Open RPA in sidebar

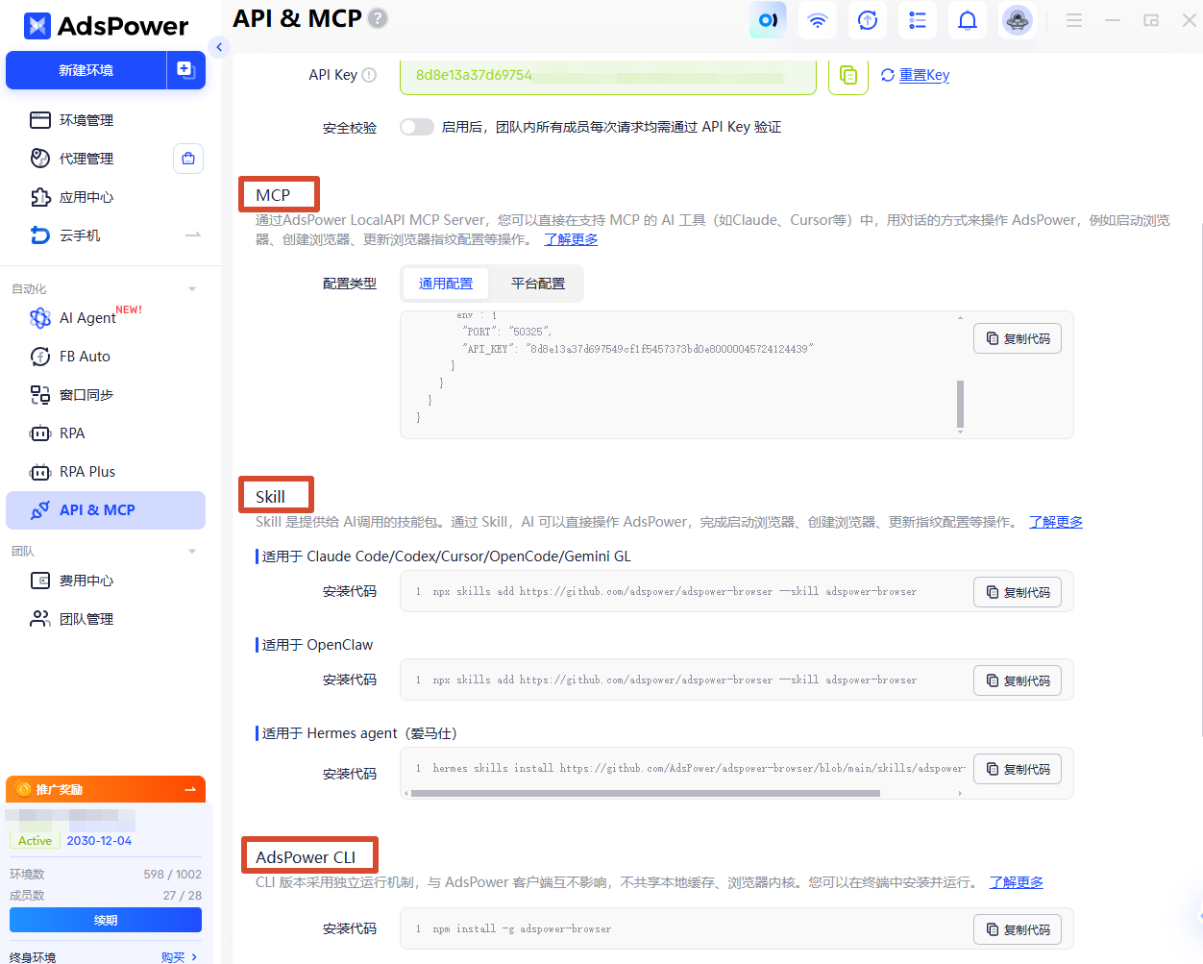(x=72, y=433)
